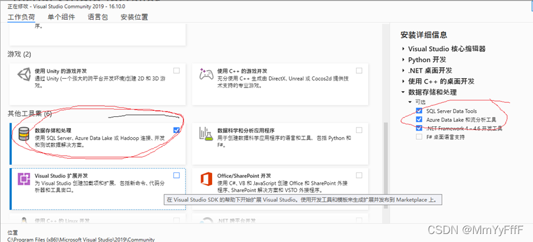This screenshot has width=533, height=242.
Task: Click the install location path text
Action: 81,240
